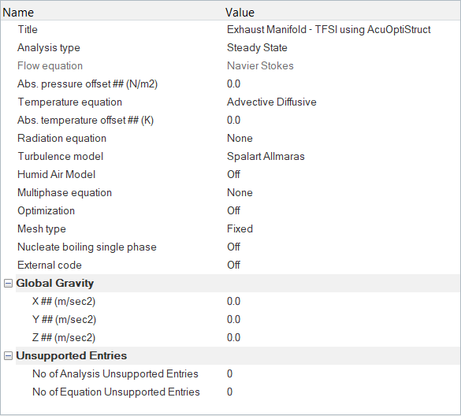Toggle Nucleate boiling single phase Off value
461x416 pixels.
233,247
